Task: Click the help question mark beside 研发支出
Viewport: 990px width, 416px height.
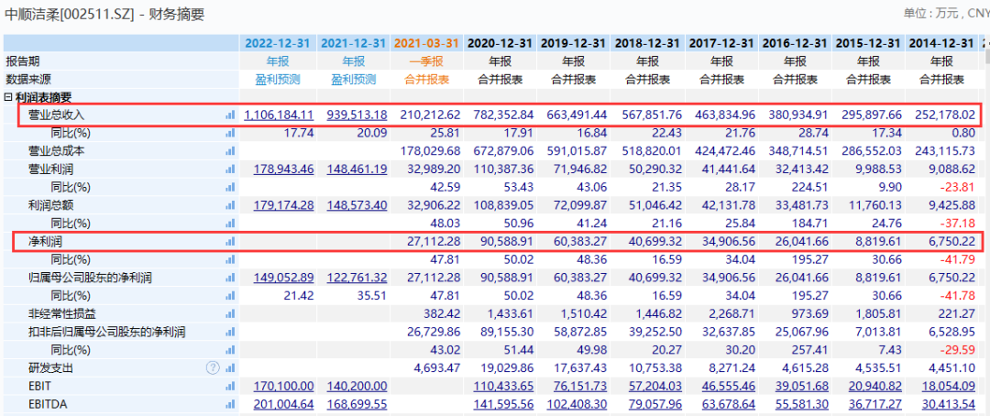Action: click(213, 367)
